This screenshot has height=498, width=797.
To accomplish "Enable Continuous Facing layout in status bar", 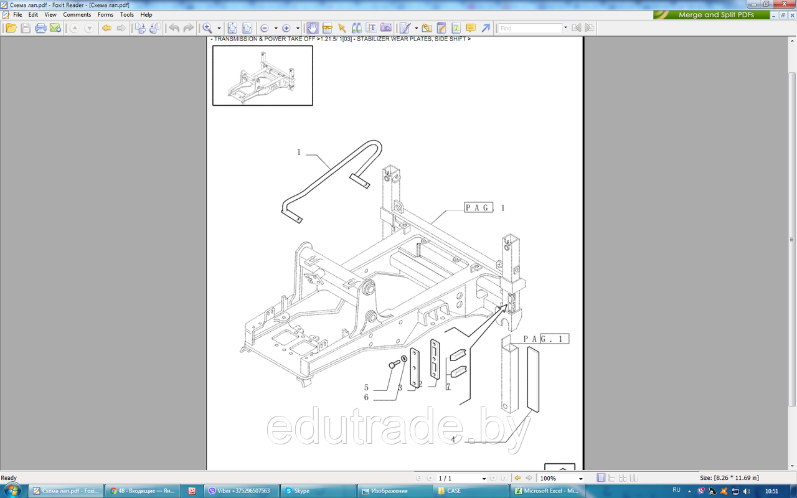I will [622, 478].
